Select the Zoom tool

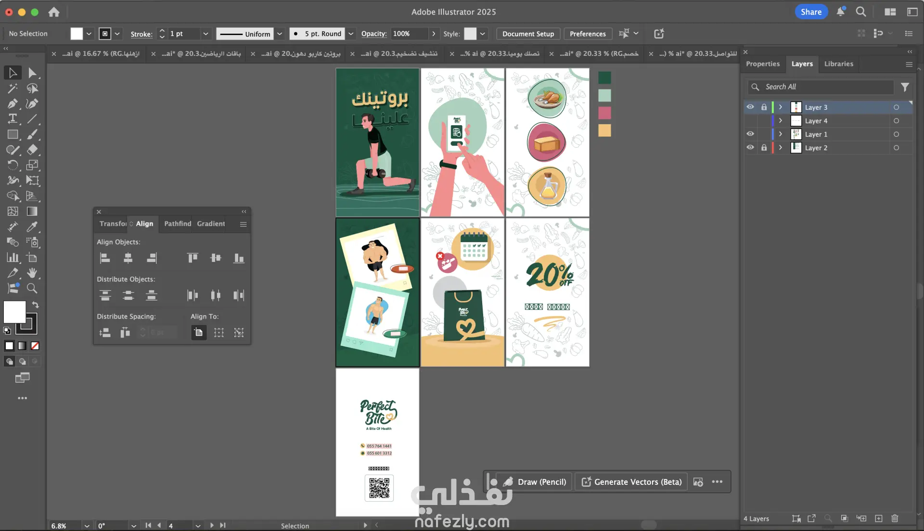point(32,288)
